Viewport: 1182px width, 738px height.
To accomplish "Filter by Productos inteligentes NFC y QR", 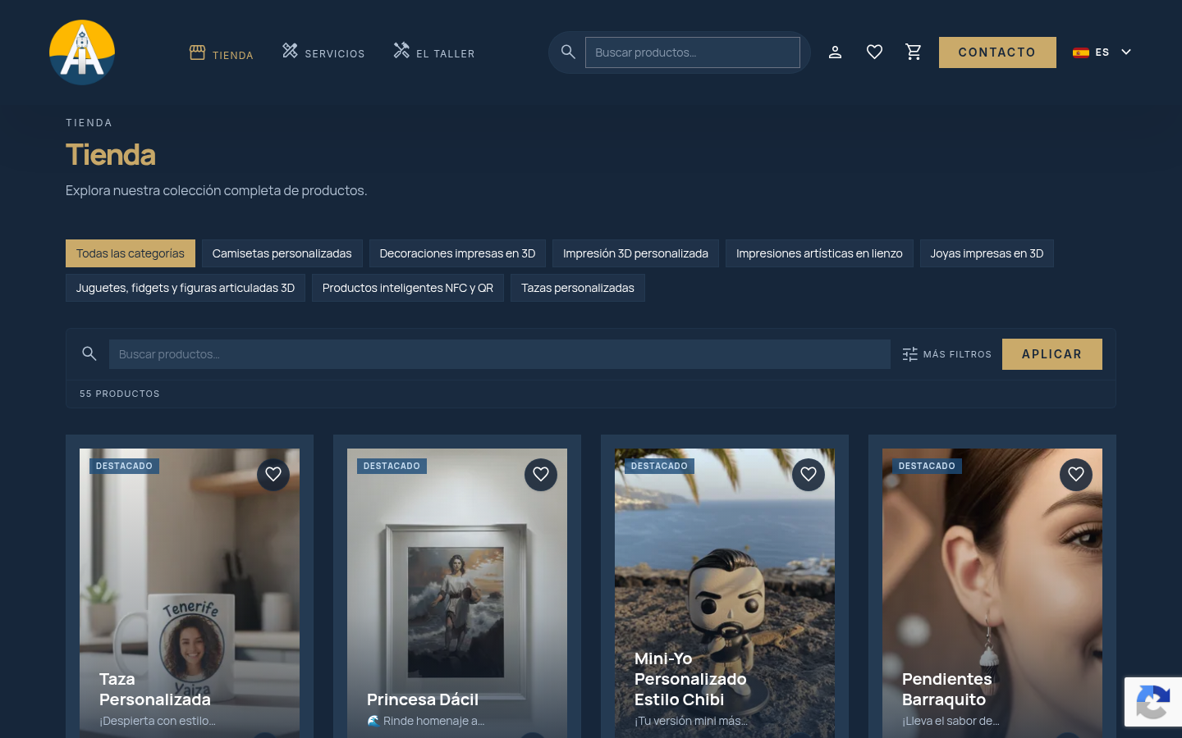I will coord(408,288).
